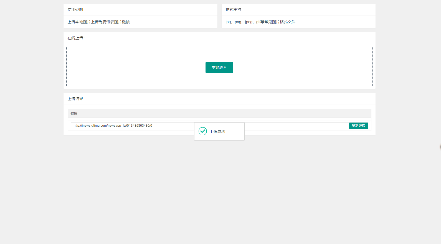The width and height of the screenshot is (441, 244).
Task: Click the floating yellow icon at right edge
Action: [x=440, y=147]
